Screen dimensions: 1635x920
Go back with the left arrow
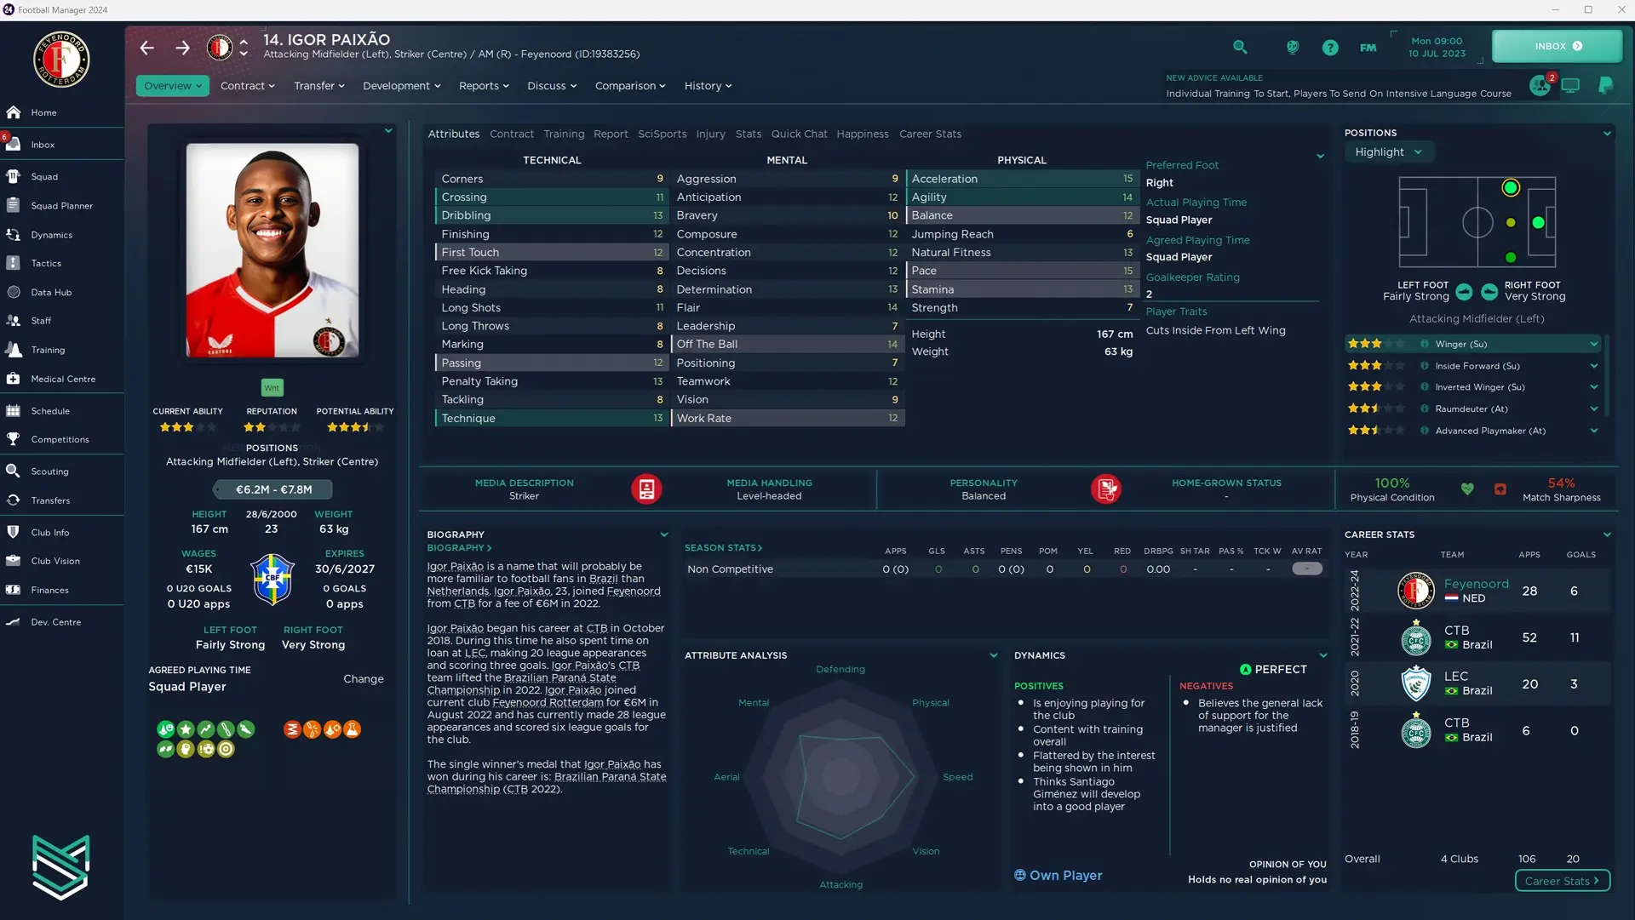[x=146, y=48]
